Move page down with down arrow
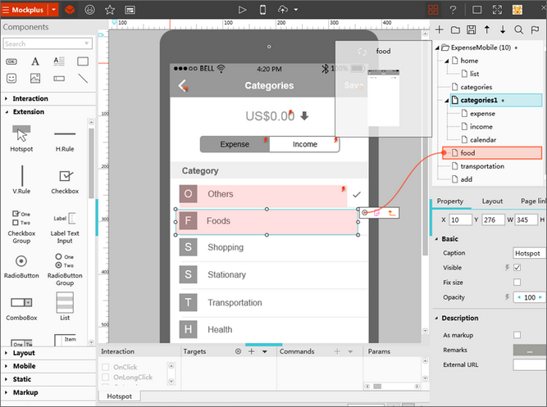This screenshot has height=407, width=547. pos(503,30)
